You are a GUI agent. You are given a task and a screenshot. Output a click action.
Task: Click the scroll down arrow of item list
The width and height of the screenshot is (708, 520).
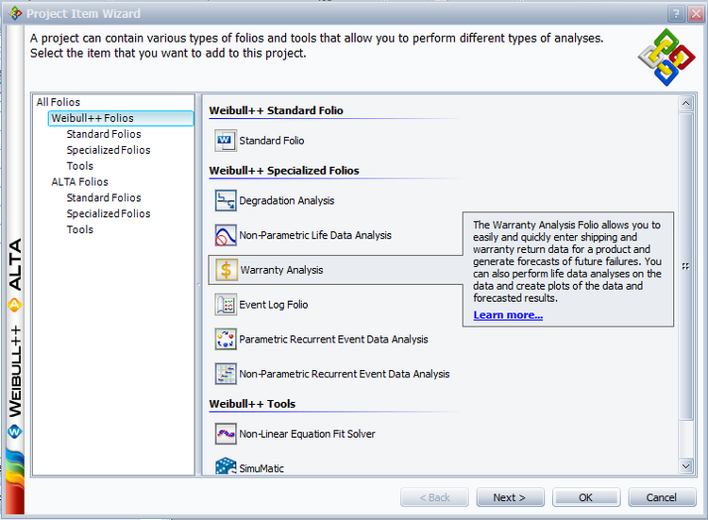(686, 466)
